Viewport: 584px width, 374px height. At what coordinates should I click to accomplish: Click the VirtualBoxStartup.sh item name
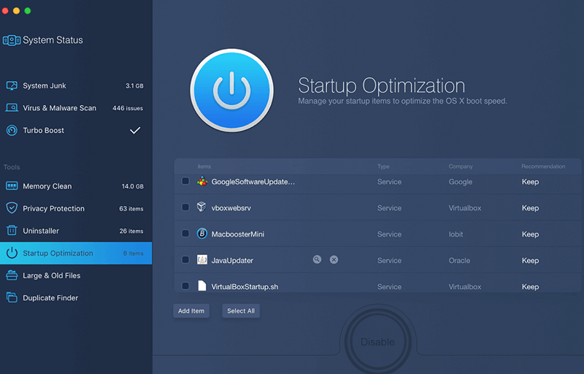[245, 286]
